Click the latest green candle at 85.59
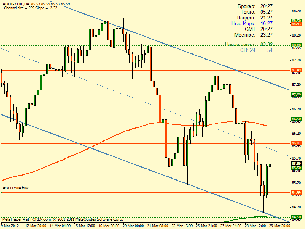Image resolution: width=305 pixels, height=229 pixels. point(270,165)
